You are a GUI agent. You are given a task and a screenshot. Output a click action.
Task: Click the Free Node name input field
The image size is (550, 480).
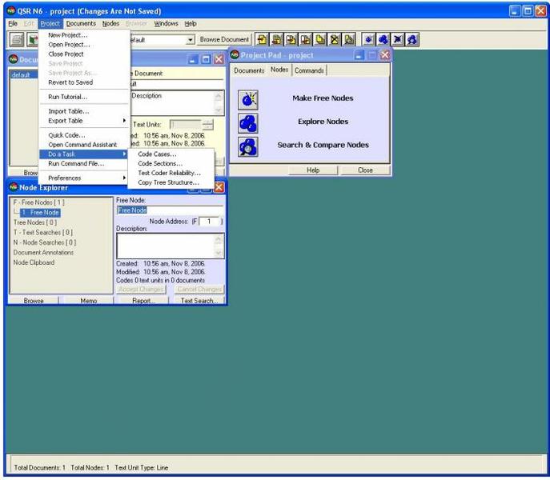click(170, 210)
